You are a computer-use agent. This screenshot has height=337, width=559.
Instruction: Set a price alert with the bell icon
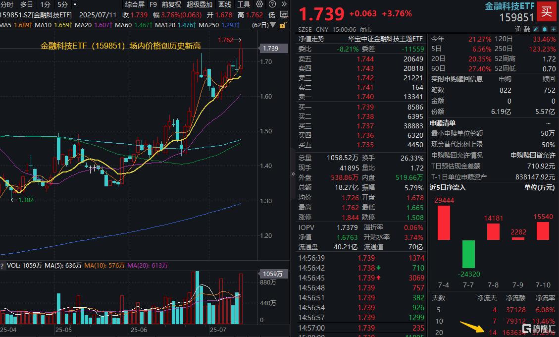click(x=545, y=29)
